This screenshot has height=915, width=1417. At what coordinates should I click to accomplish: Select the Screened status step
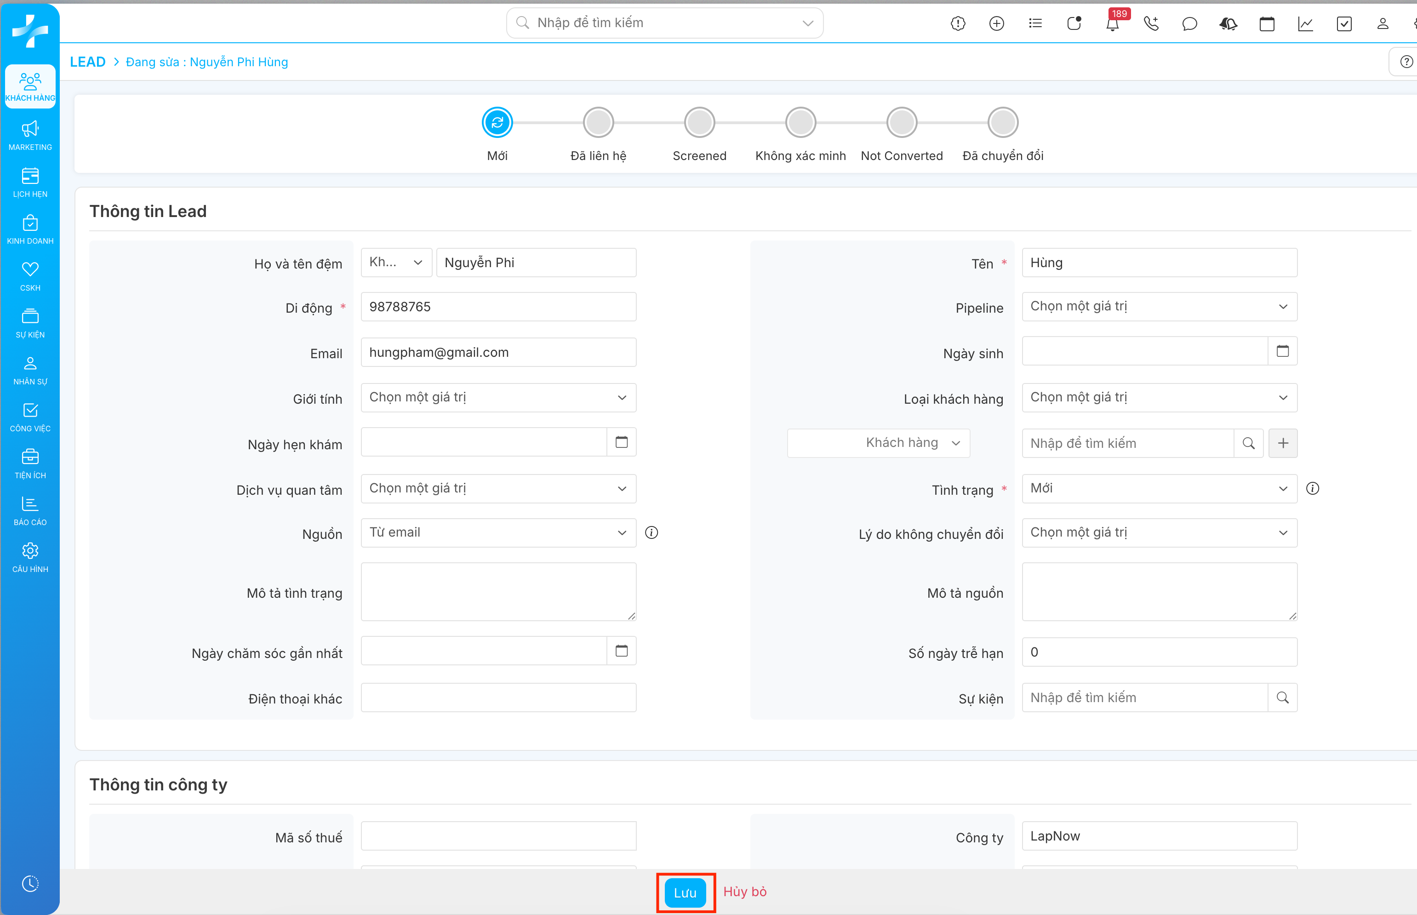click(699, 123)
